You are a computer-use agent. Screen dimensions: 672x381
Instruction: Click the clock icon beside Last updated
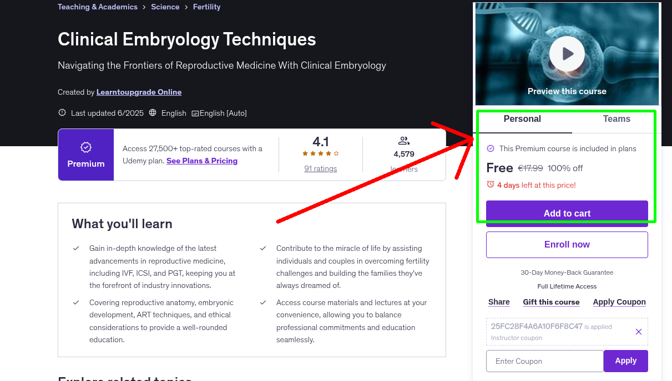62,112
